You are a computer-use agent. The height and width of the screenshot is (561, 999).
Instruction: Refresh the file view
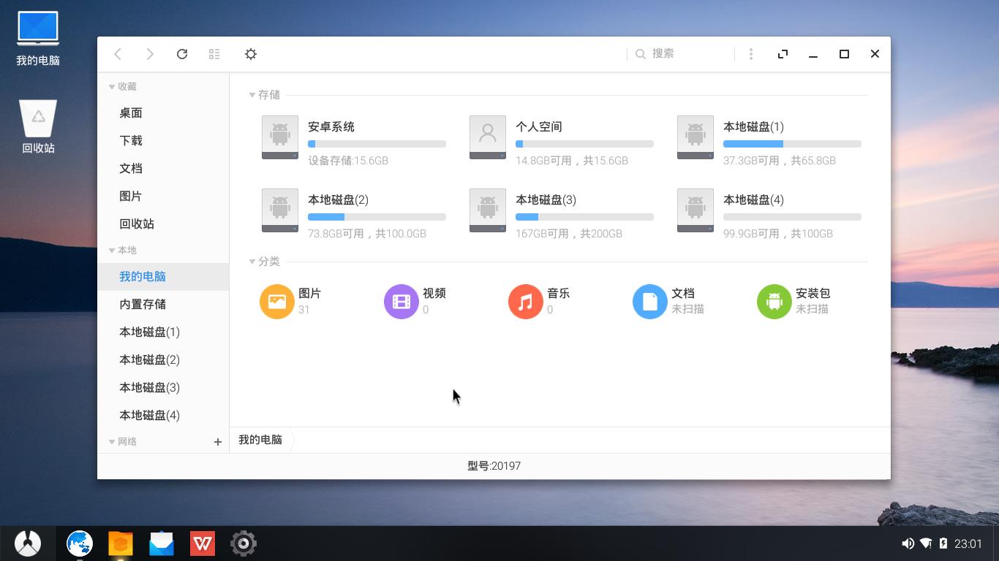tap(182, 53)
